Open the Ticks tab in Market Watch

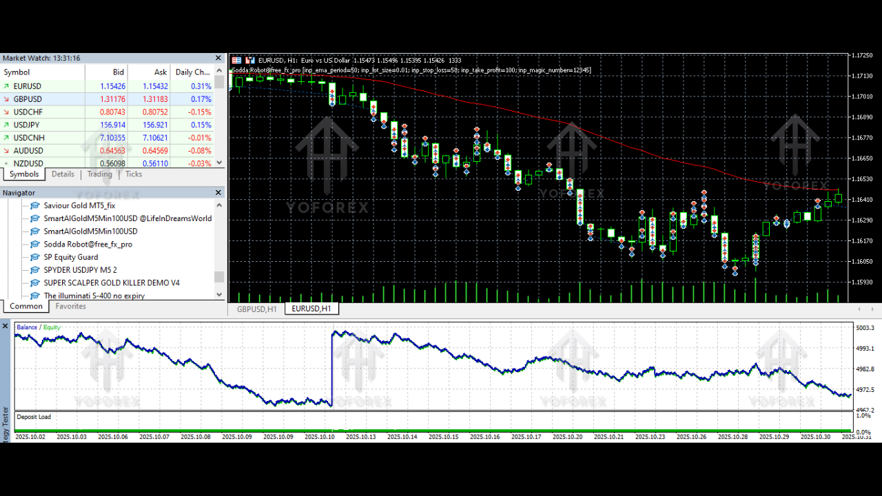(134, 174)
